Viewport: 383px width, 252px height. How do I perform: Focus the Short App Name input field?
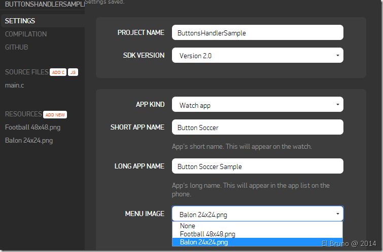[x=257, y=128]
